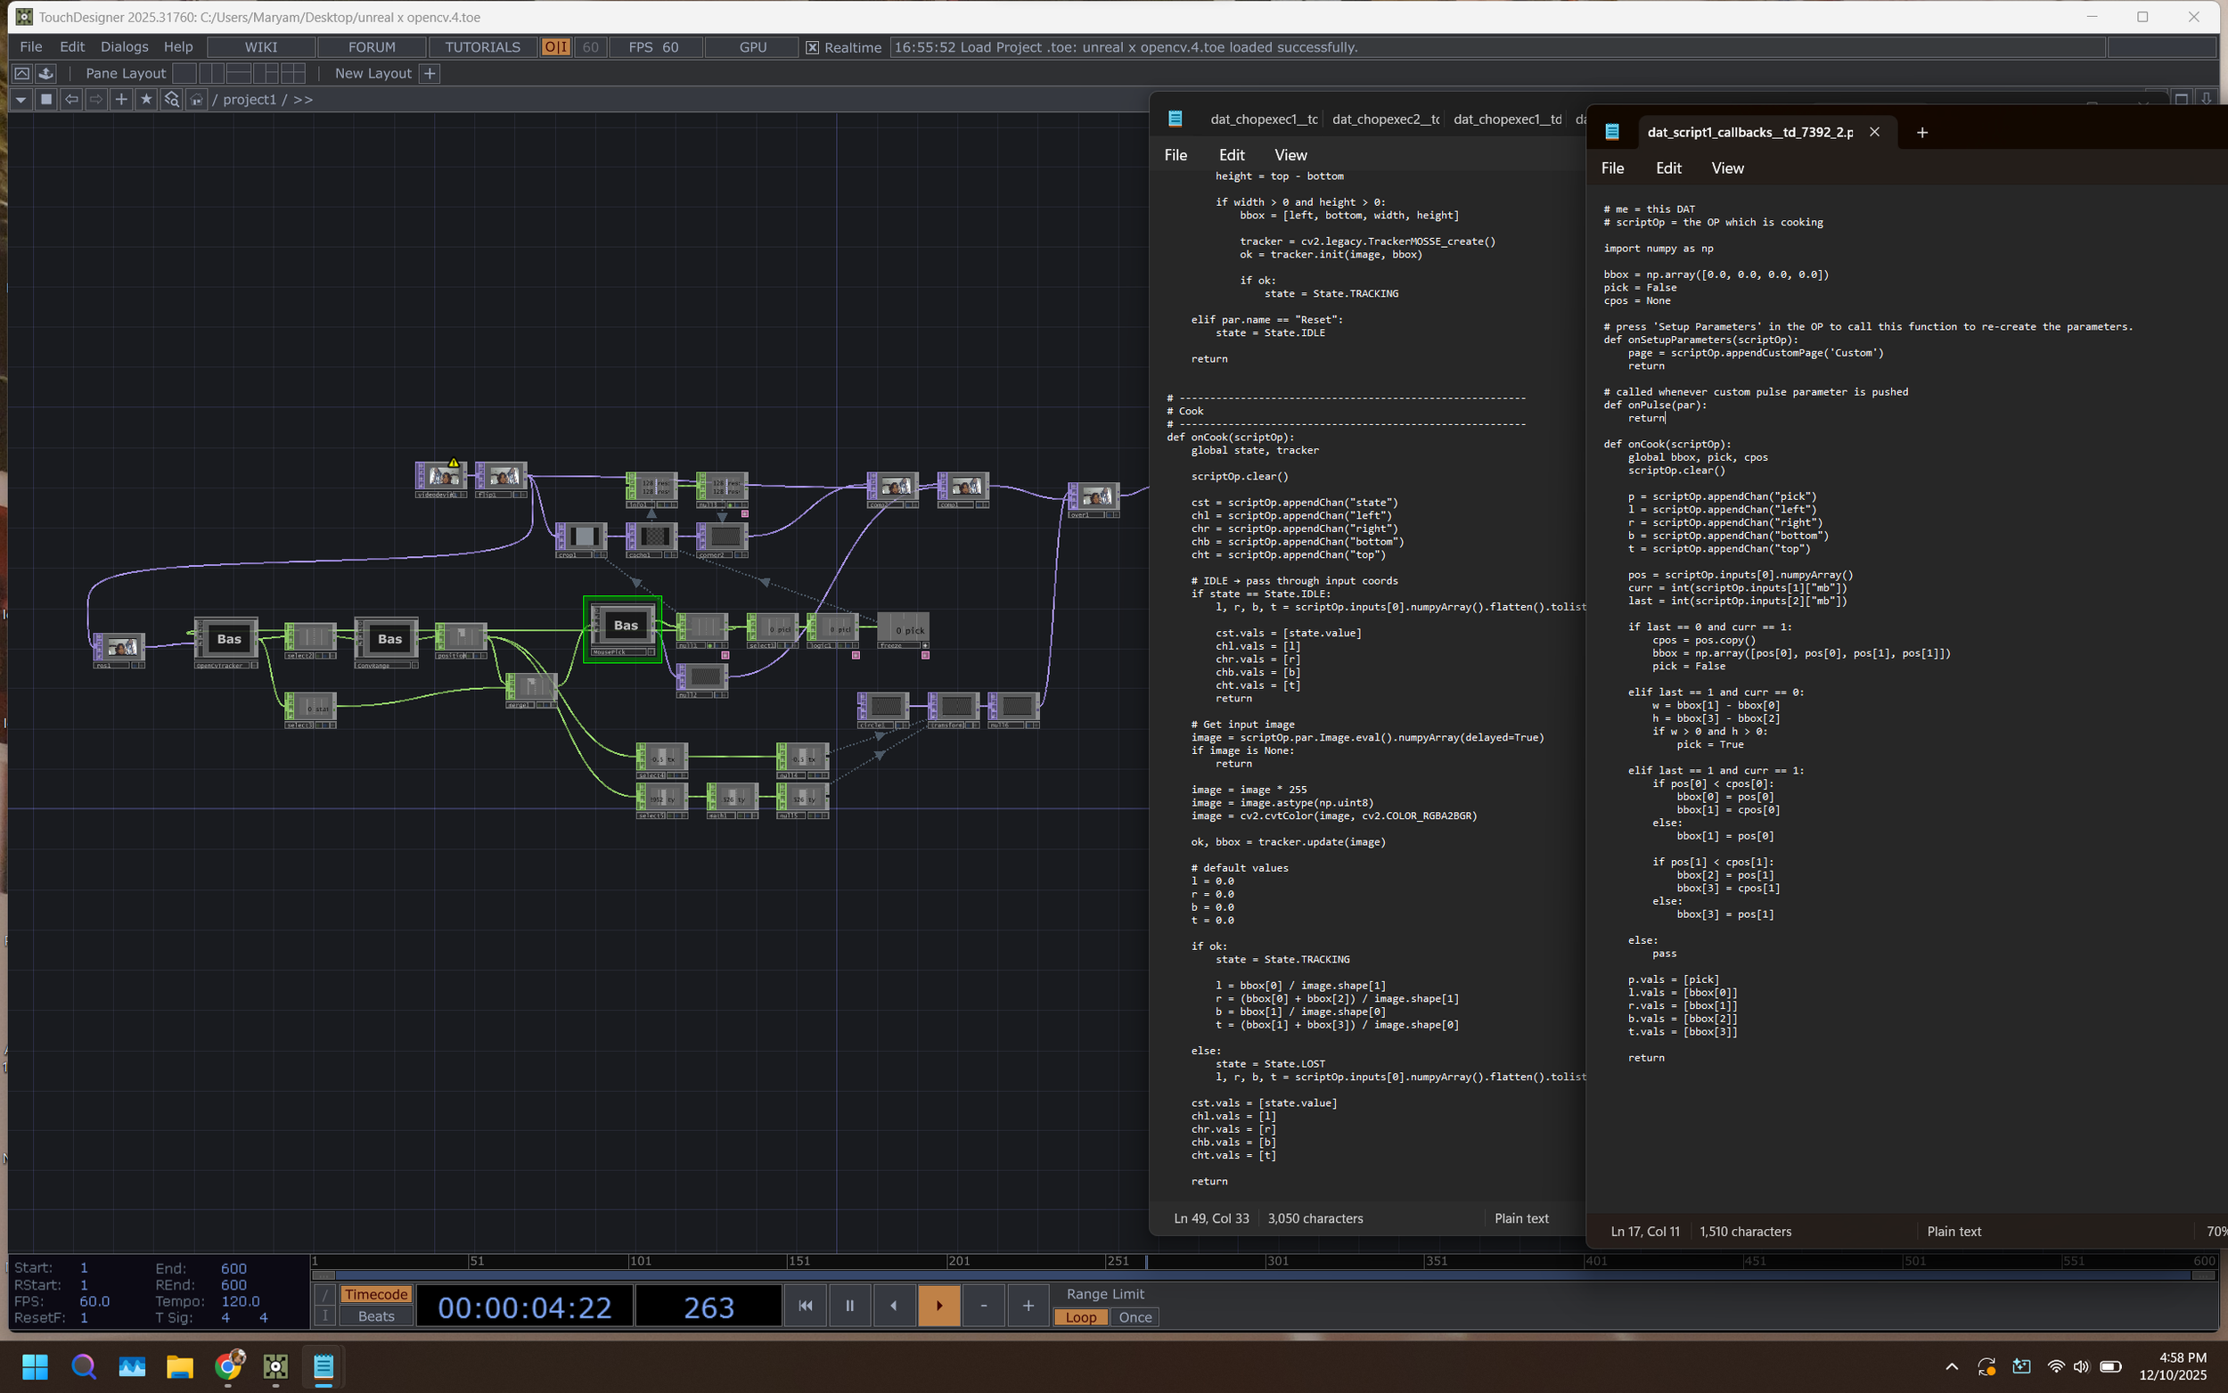This screenshot has height=1393, width=2228.
Task: Click the back arrow in network path bar
Action: [71, 100]
